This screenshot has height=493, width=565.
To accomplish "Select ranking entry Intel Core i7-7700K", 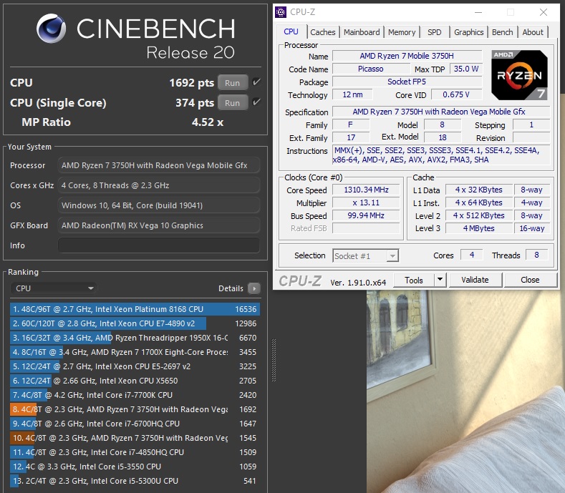I will coord(135,395).
